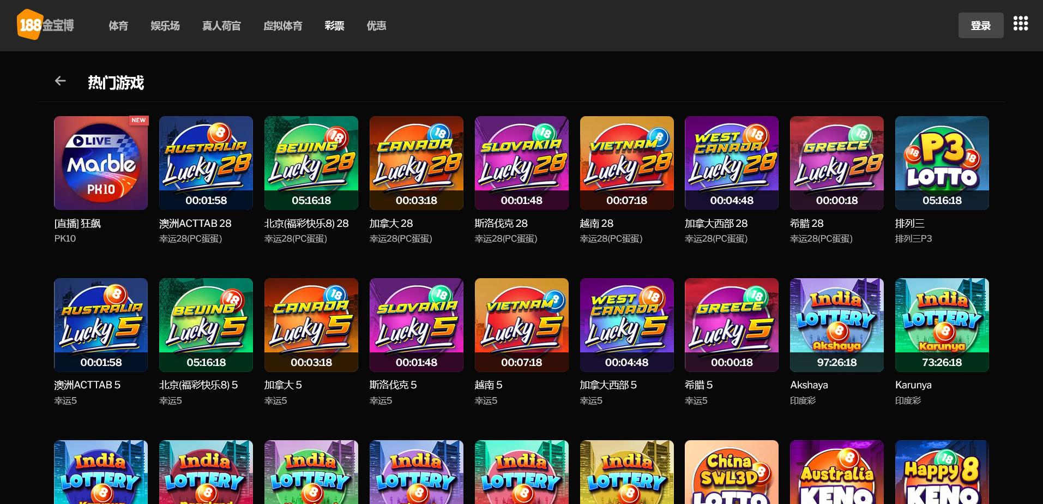Open Vietnam Lucky 28 game tile
Screen dimensions: 1043x504
pyautogui.click(x=627, y=163)
